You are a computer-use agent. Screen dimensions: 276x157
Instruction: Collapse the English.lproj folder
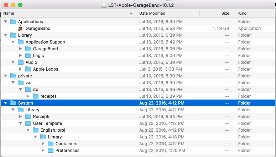tap(28, 130)
